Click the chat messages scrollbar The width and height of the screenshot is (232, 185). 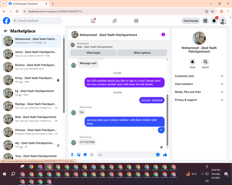167,120
